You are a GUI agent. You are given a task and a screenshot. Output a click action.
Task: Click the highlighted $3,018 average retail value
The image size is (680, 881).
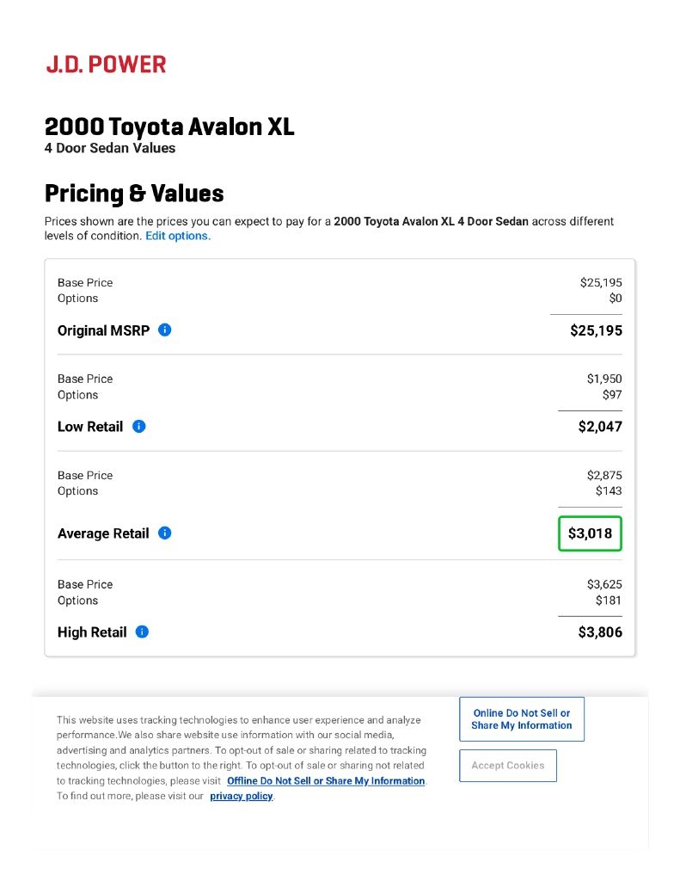pos(590,533)
